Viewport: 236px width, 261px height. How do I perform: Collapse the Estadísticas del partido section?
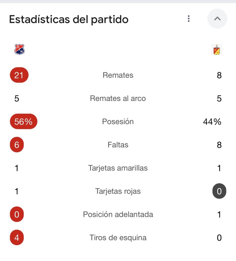pyautogui.click(x=217, y=19)
